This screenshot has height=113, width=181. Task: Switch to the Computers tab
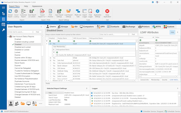87,27
